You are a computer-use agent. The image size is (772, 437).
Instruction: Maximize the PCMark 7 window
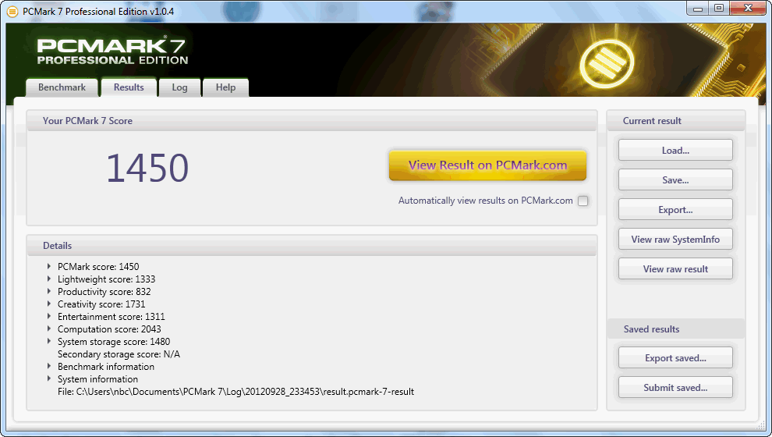pos(719,8)
